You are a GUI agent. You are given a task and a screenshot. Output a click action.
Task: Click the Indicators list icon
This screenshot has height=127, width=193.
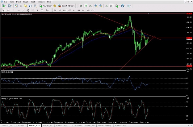(117, 6)
